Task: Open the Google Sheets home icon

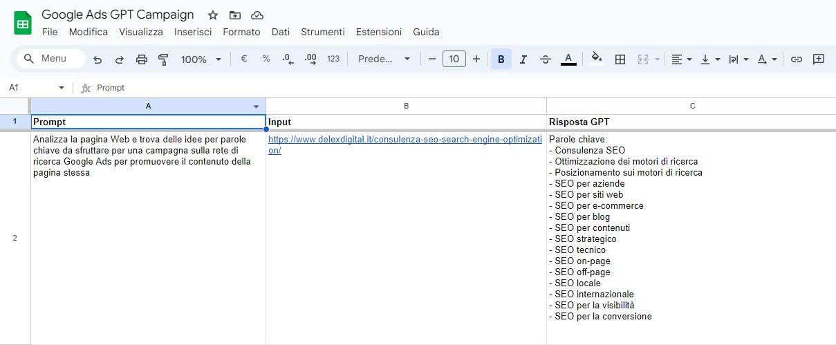Action: (23, 23)
